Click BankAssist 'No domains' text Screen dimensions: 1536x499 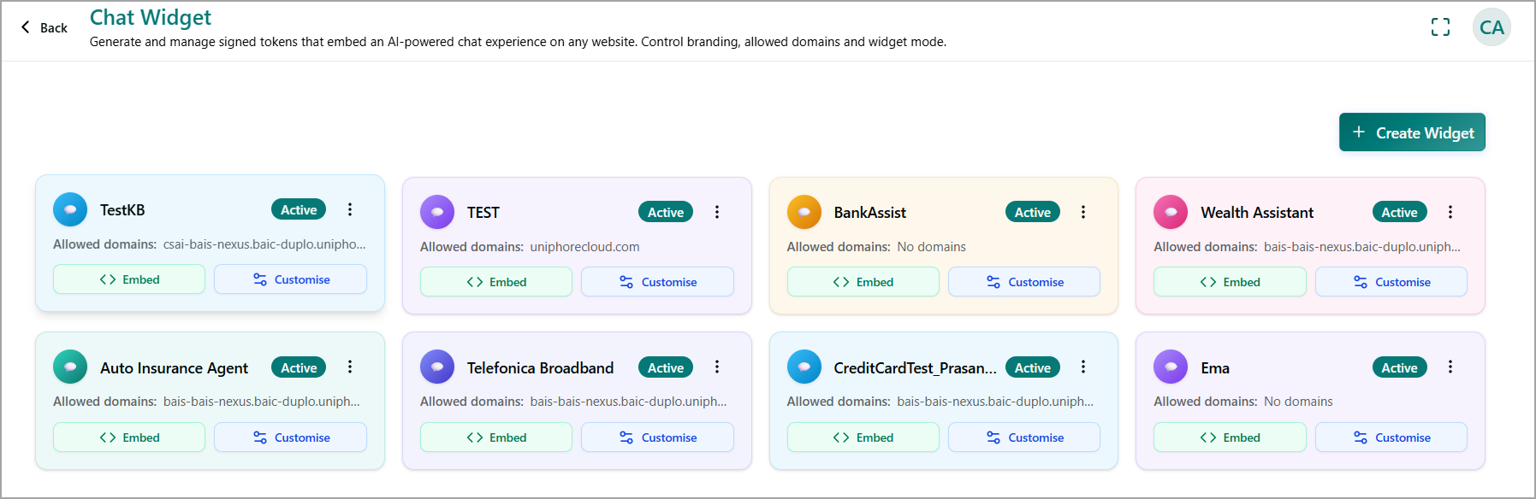[x=931, y=247]
